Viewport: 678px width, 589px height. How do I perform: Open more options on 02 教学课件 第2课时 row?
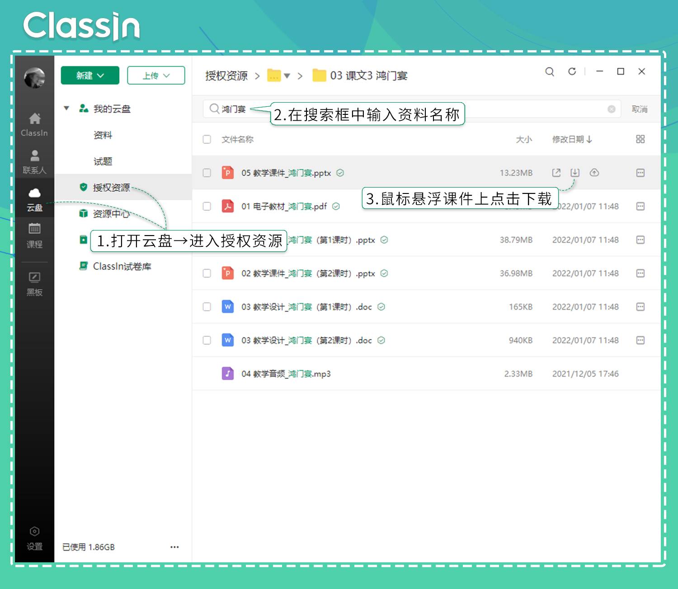[x=640, y=273]
